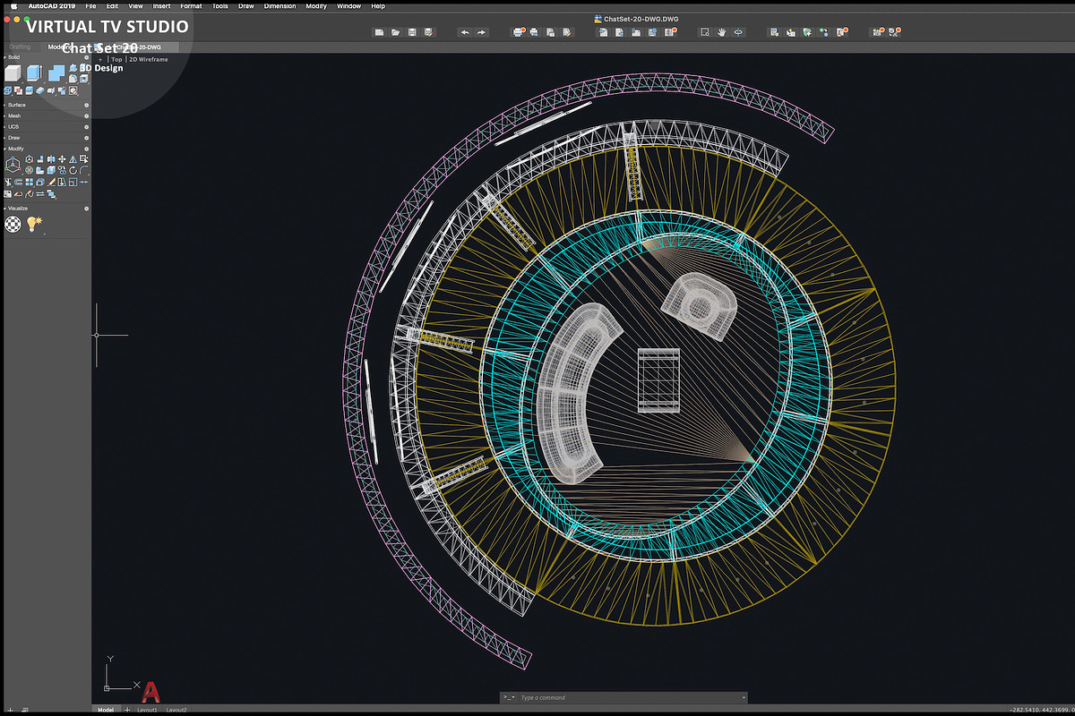Select the Array grid tool in Modify

tap(29, 183)
